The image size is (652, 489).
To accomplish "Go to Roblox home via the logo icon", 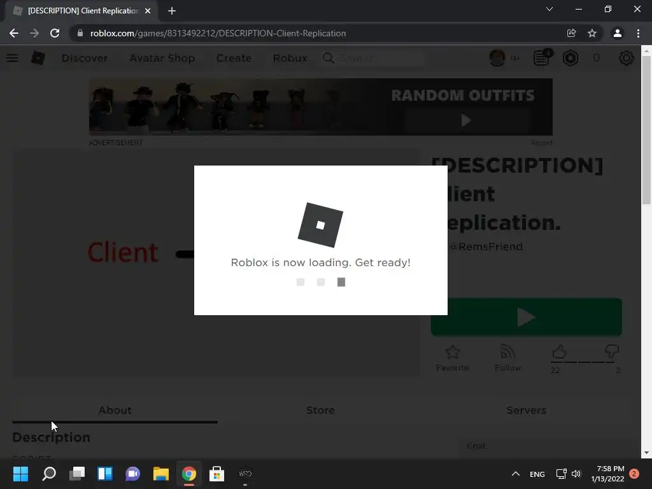I will [38, 58].
